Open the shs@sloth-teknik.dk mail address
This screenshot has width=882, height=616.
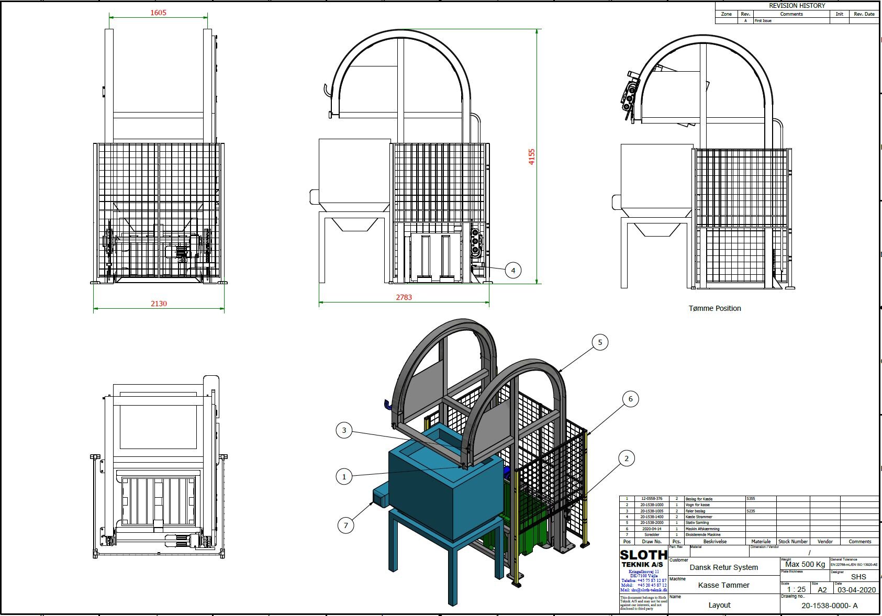point(644,590)
